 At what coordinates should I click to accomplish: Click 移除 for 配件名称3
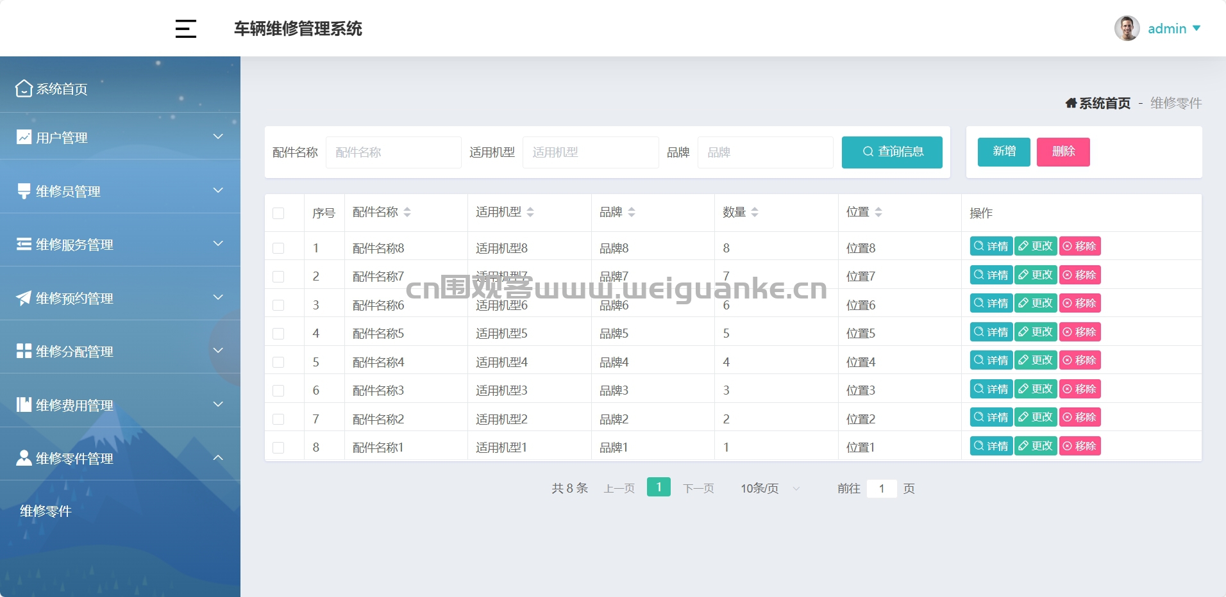tap(1080, 389)
